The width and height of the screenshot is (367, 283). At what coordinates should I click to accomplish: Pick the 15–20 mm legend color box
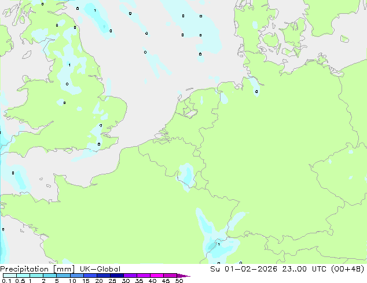click(90, 275)
